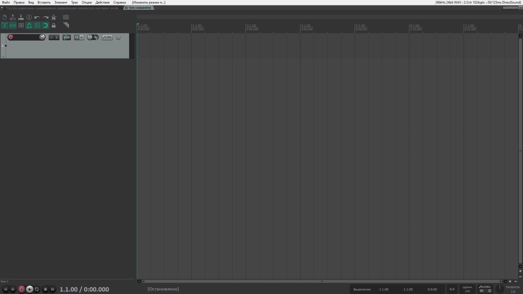This screenshot has height=294, width=523.
Task: Open the Правка menu
Action: click(19, 2)
